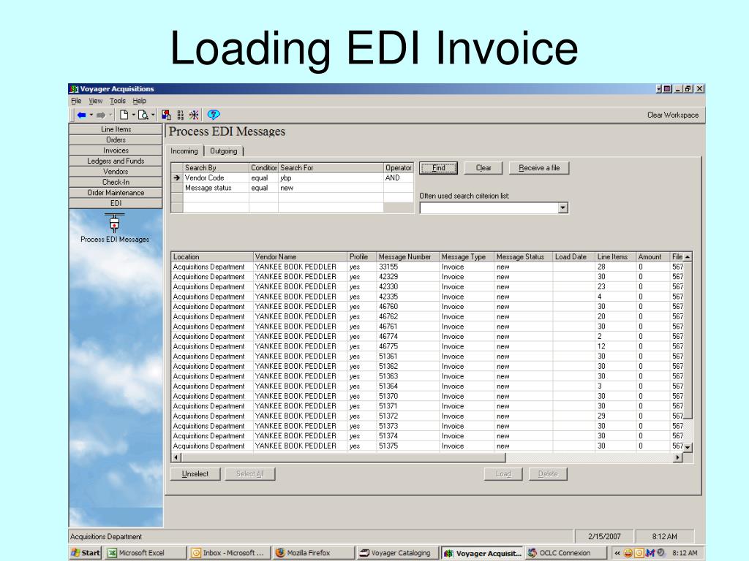Click the Clear button
This screenshot has width=749, height=561.
(483, 168)
